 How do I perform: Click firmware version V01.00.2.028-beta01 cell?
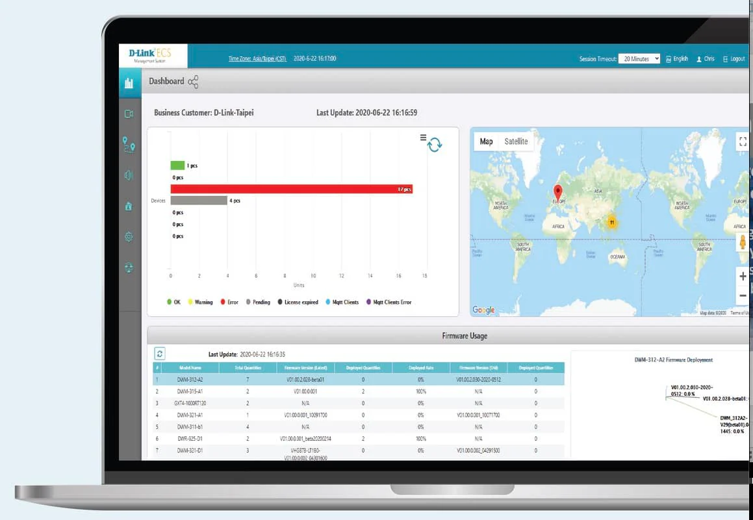305,379
